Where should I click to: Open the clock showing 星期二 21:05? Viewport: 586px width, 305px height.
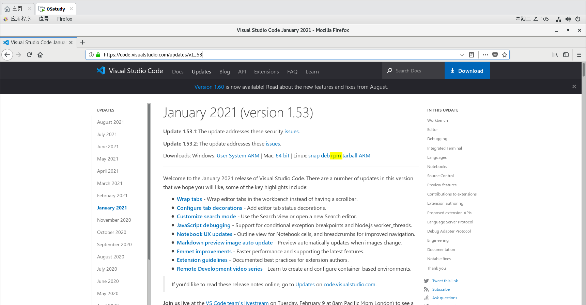pyautogui.click(x=532, y=19)
